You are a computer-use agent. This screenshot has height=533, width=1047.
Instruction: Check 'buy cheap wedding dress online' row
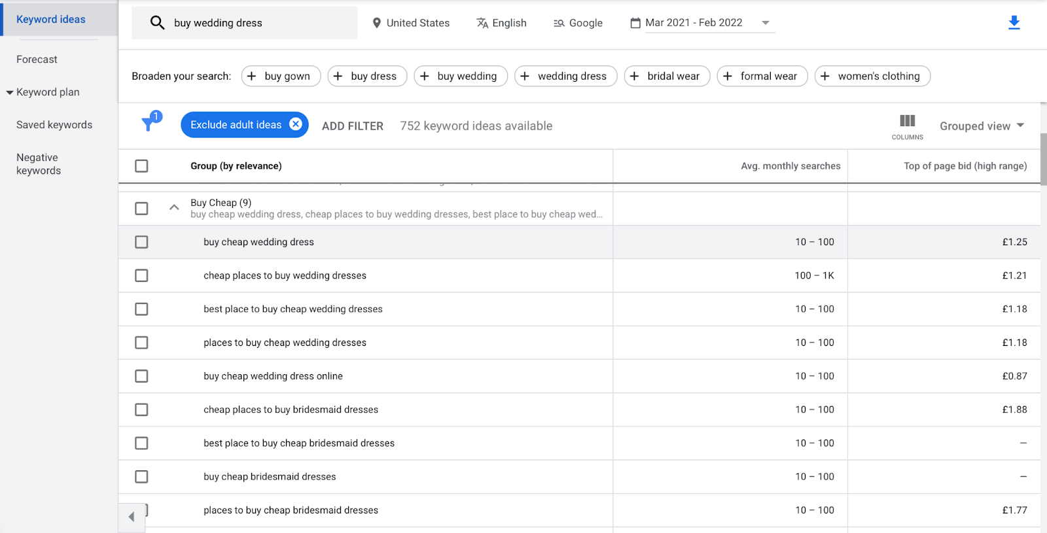[x=141, y=376]
